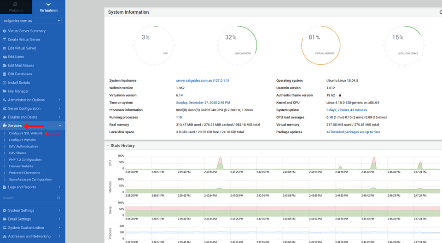The height and width of the screenshot is (243, 442).
Task: Click the Running processes count 119 link
Action: 179,117
